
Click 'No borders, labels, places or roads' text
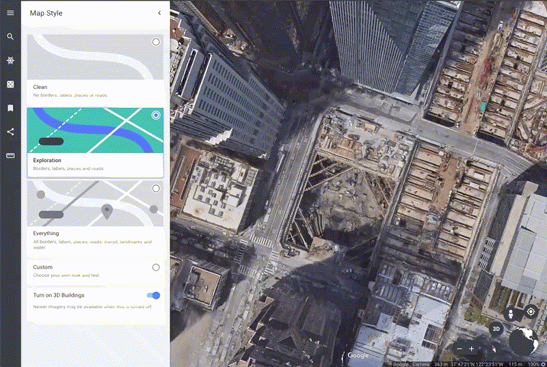70,95
